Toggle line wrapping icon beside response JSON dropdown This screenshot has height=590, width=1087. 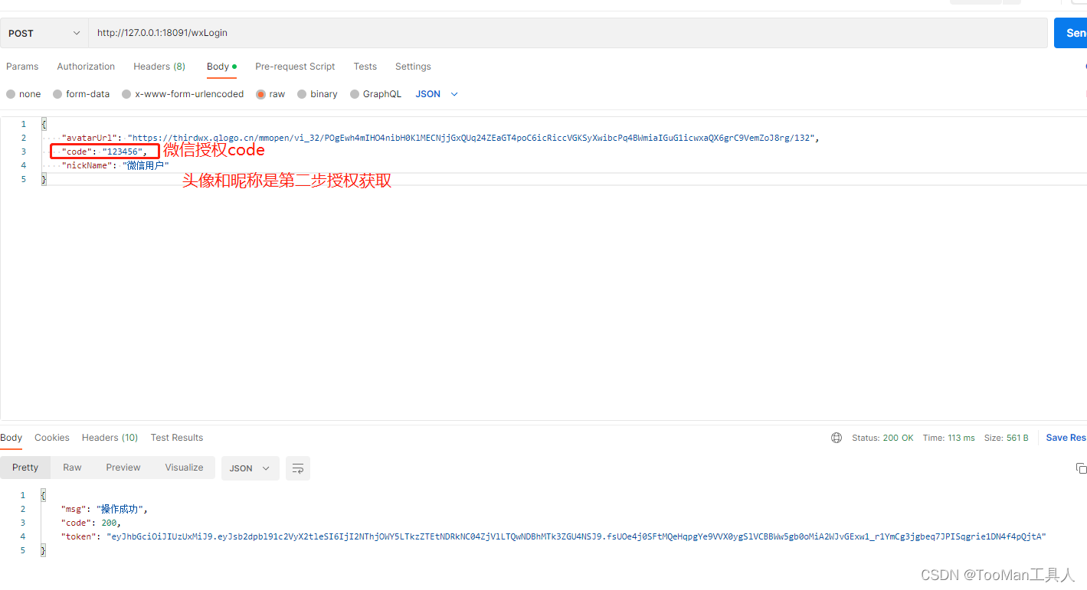point(298,468)
